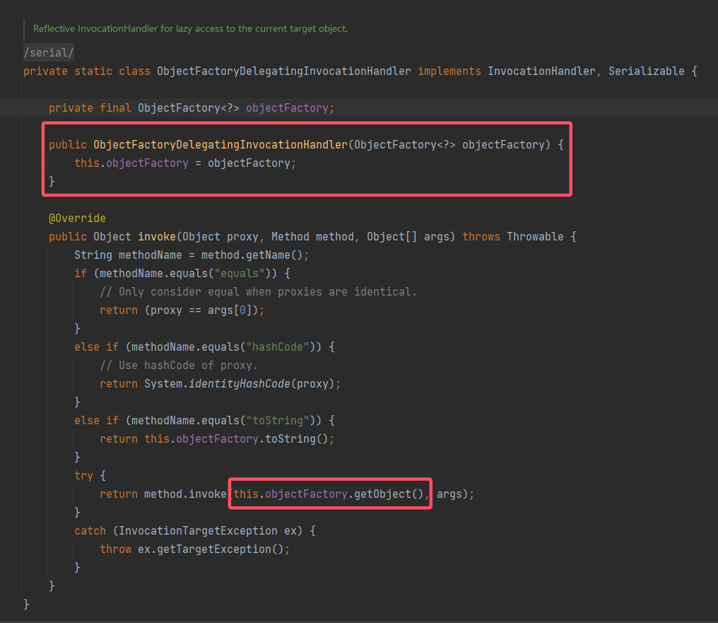Image resolution: width=718 pixels, height=623 pixels.
Task: Click the "toString()" call on objectFactory
Action: (x=297, y=439)
